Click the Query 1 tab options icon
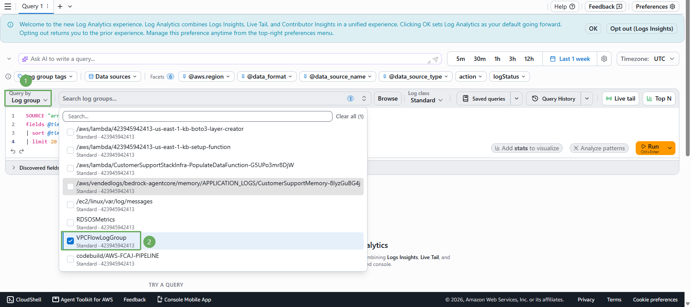This screenshot has height=307, width=691. tap(48, 6)
